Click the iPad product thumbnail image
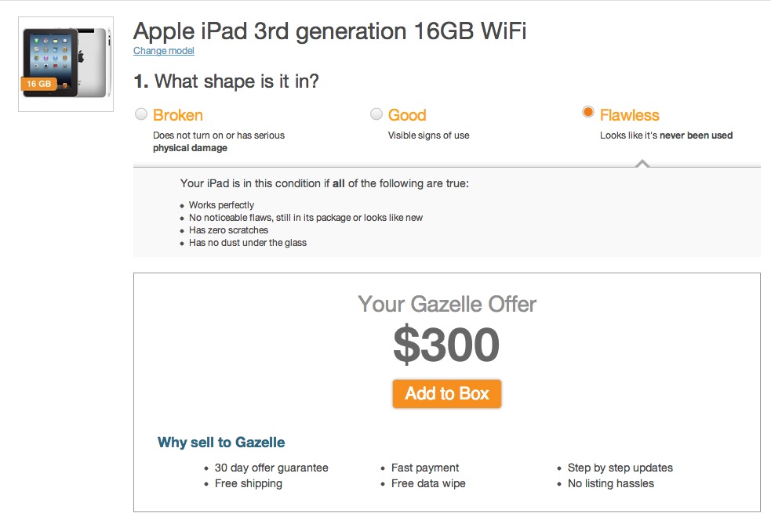This screenshot has width=771, height=524. coord(66,64)
